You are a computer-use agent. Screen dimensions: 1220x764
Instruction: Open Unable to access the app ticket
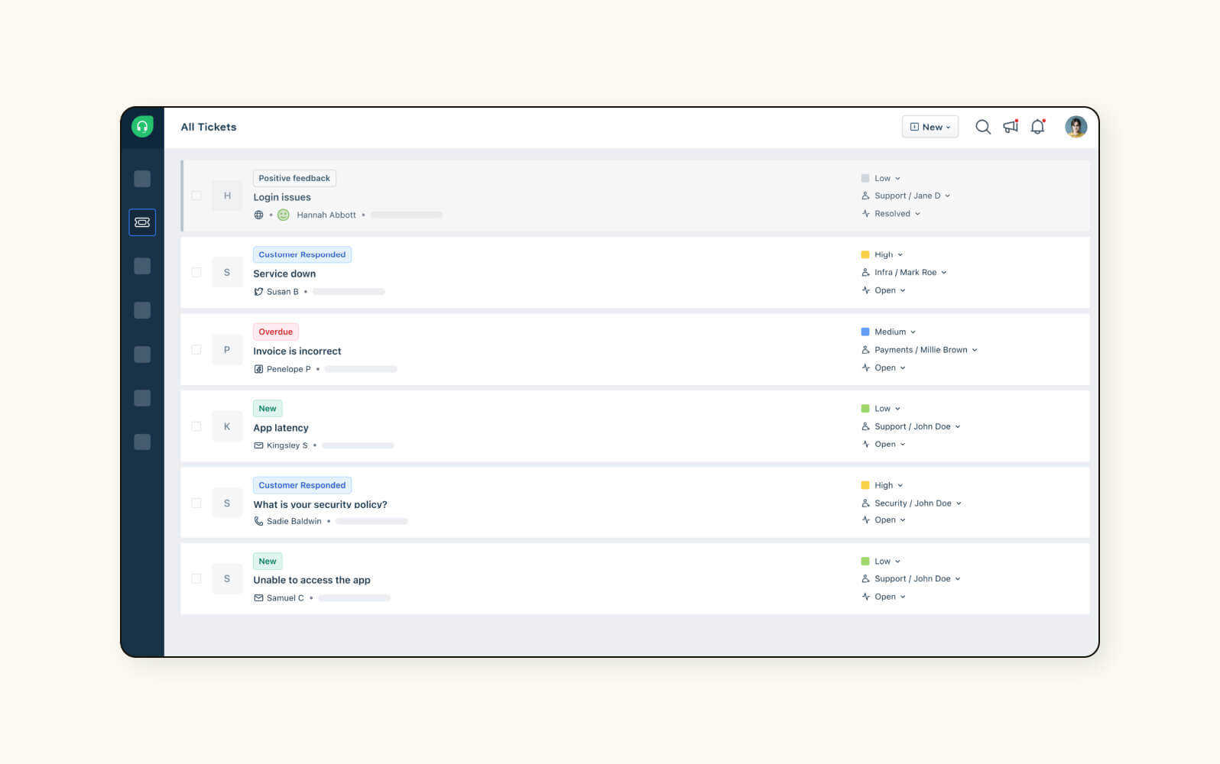coord(312,580)
